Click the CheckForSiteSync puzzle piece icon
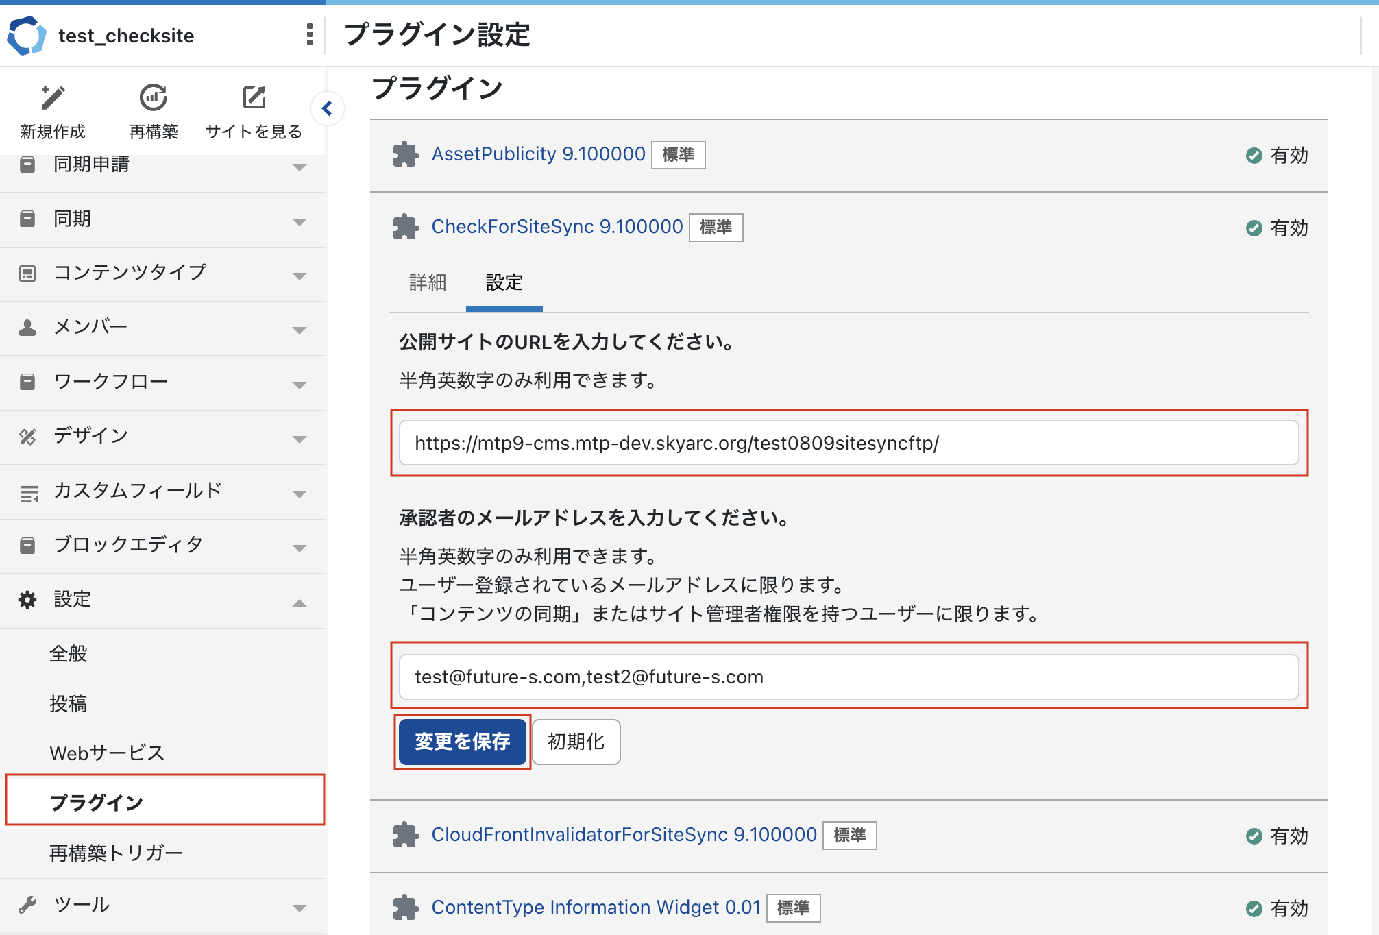This screenshot has width=1379, height=935. (406, 227)
